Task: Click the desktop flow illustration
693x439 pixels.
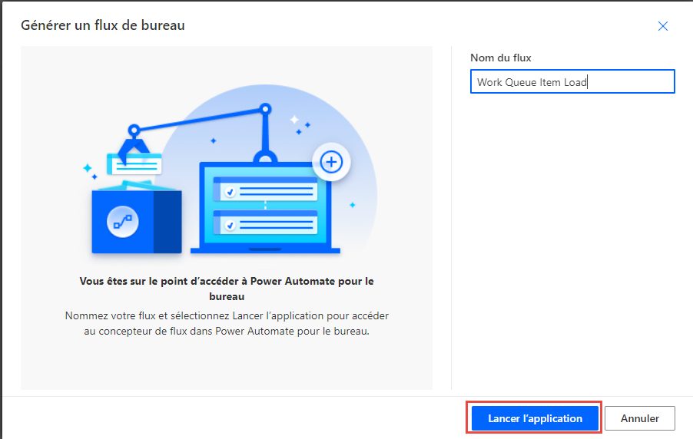Action: [230, 170]
